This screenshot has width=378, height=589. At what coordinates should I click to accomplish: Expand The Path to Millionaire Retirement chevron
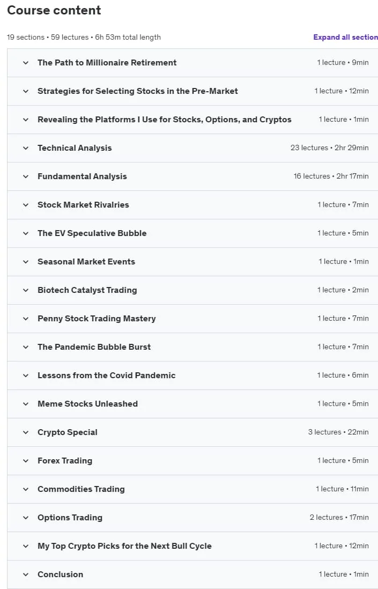pyautogui.click(x=26, y=63)
